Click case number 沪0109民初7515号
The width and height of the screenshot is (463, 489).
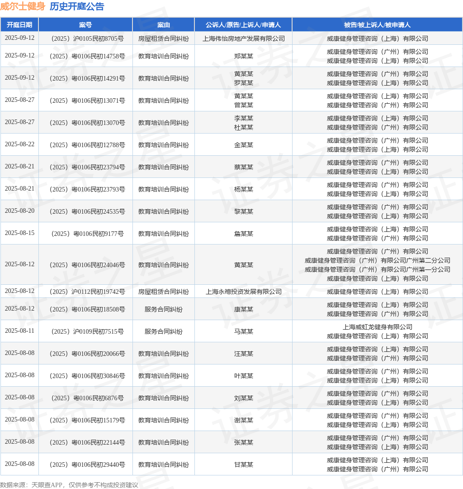coord(88,331)
